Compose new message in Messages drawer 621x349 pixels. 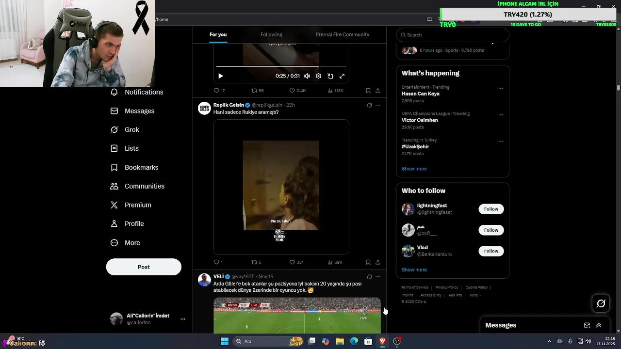click(x=587, y=325)
